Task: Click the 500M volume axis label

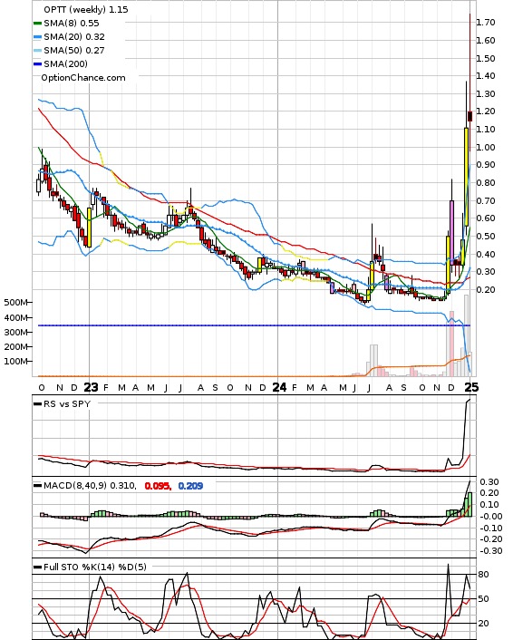Action: click(15, 303)
